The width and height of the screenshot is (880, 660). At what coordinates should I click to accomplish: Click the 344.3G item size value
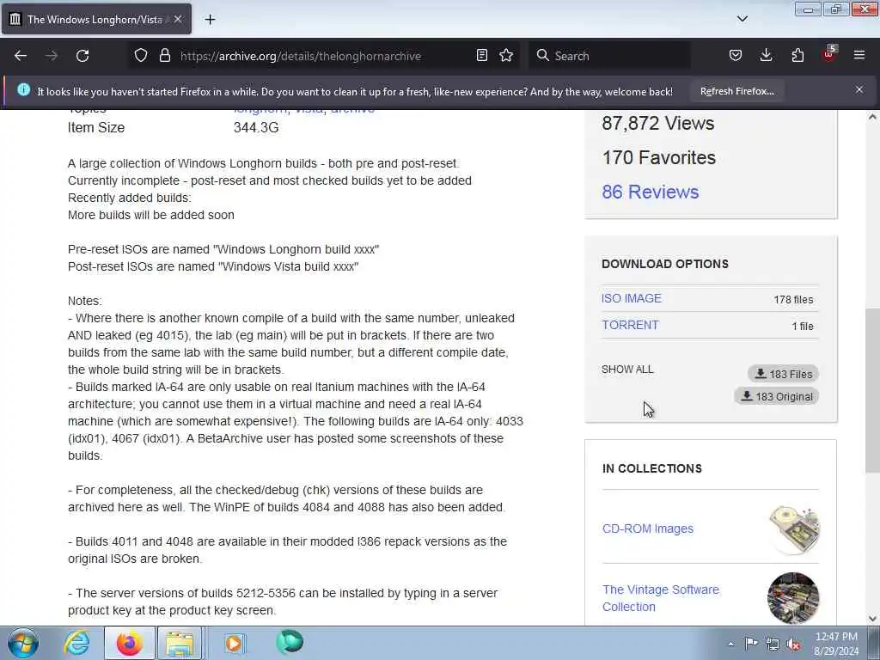256,127
